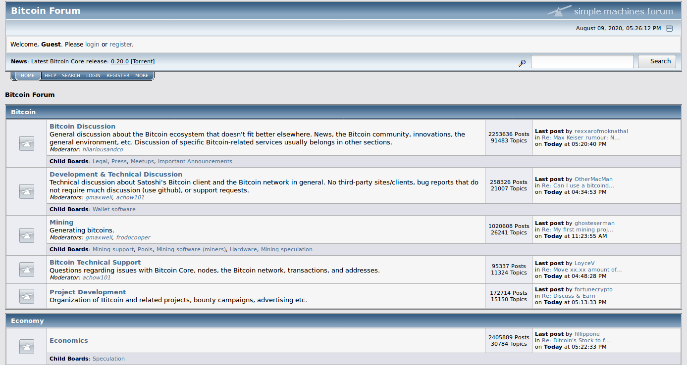View gmaxwell's profile under Development board

click(99, 197)
